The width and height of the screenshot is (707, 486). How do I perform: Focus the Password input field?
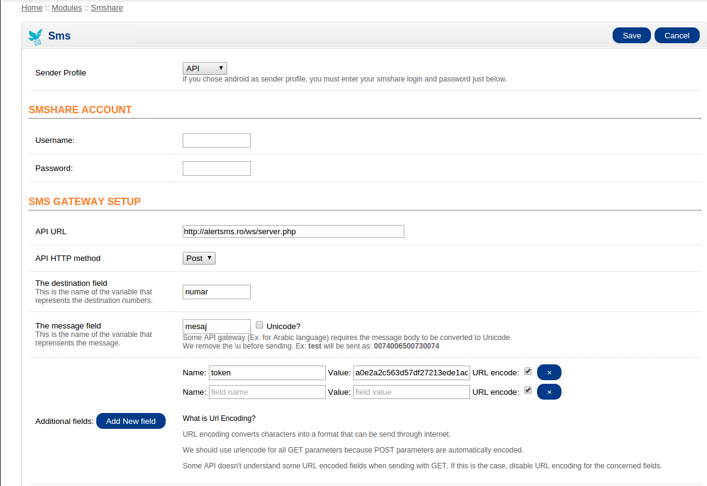pyautogui.click(x=217, y=168)
